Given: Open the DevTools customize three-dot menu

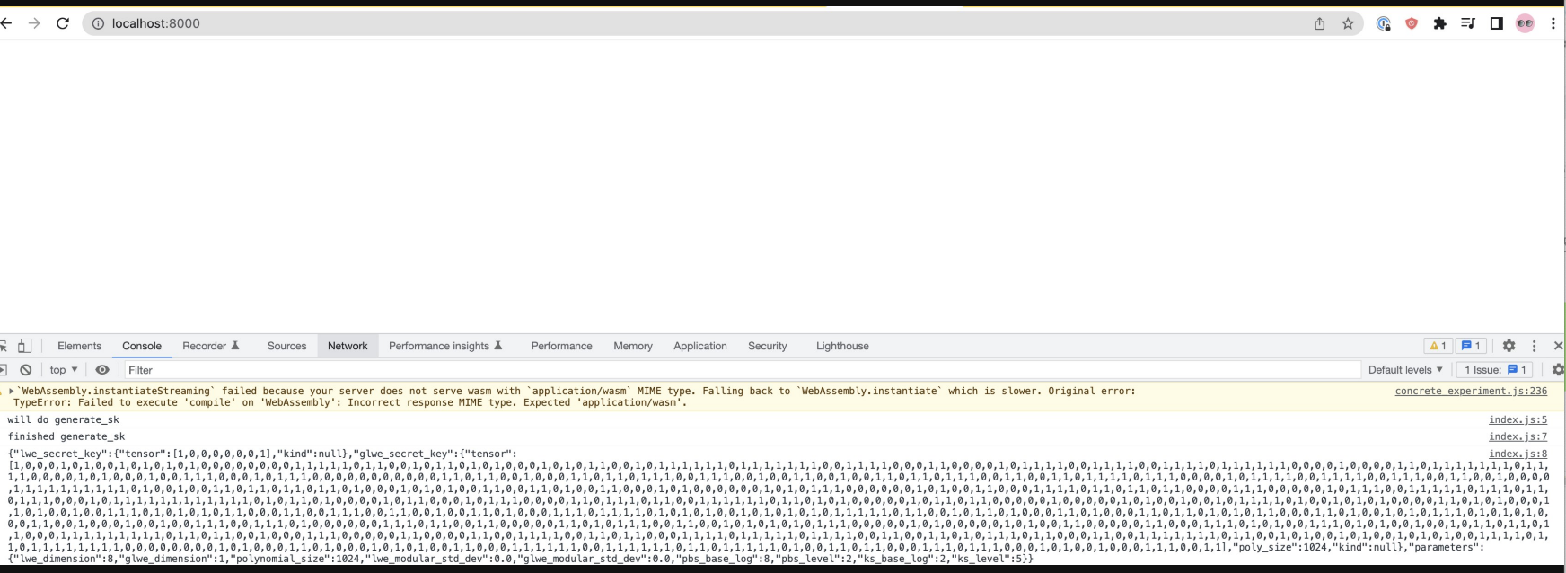Looking at the screenshot, I should coord(1534,346).
